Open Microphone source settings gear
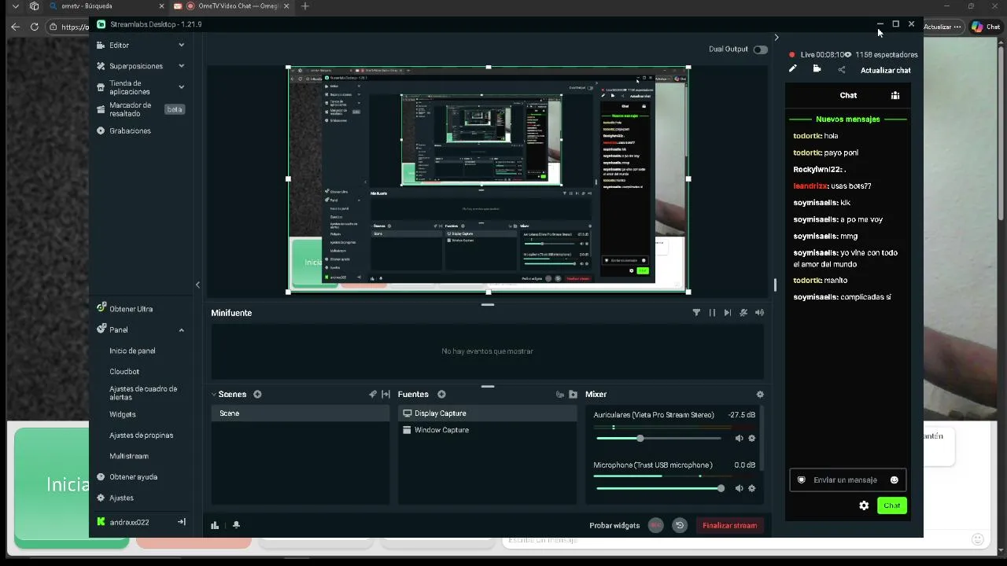Image resolution: width=1007 pixels, height=566 pixels. [752, 488]
